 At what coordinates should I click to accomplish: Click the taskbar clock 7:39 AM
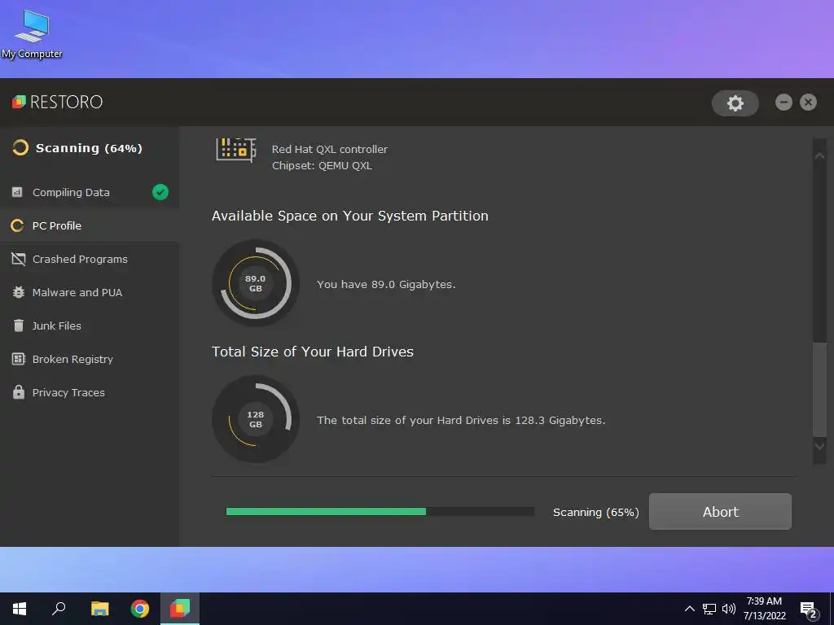764,601
